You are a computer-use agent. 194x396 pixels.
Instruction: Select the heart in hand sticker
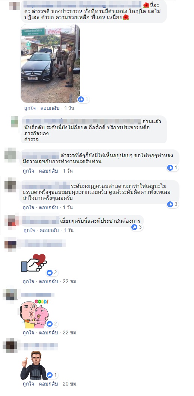[x=34, y=263]
